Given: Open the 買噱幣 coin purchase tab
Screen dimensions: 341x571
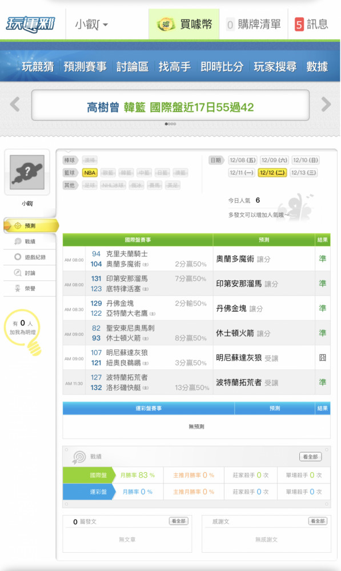Looking at the screenshot, I should coord(183,24).
